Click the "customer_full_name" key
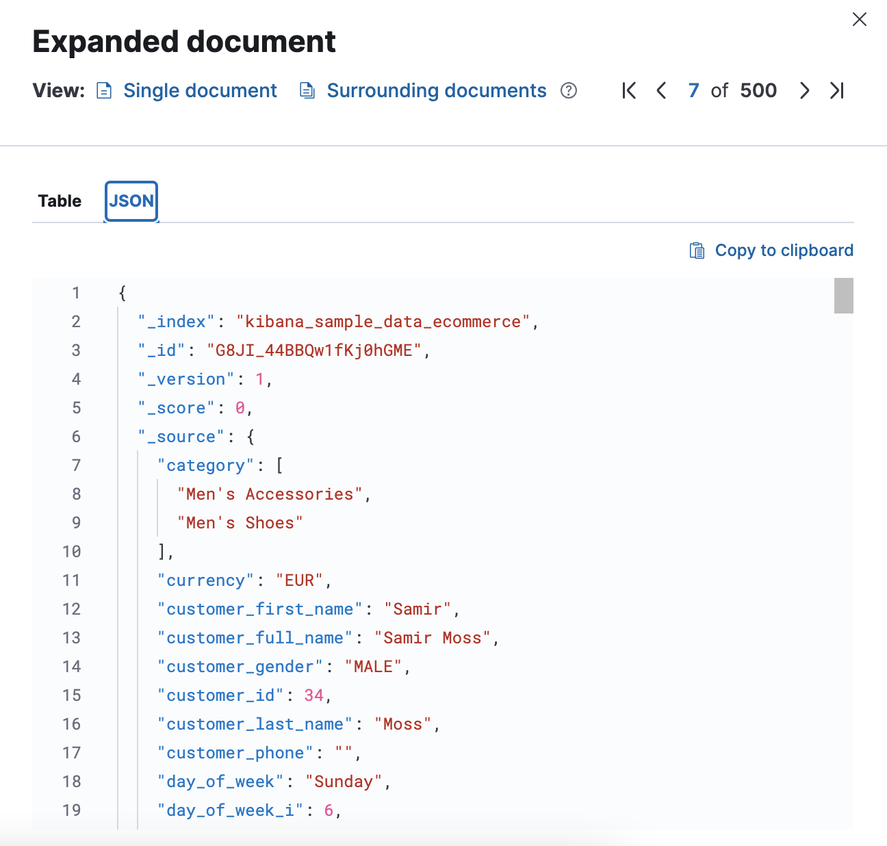Image resolution: width=887 pixels, height=846 pixels. (255, 638)
